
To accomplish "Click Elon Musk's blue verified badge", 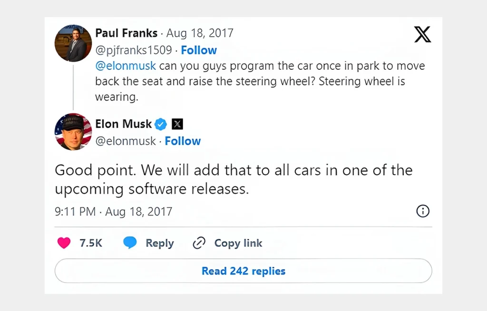I will pyautogui.click(x=160, y=123).
